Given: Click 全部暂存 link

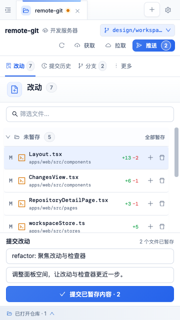Looking at the screenshot, I should coord(155,137).
